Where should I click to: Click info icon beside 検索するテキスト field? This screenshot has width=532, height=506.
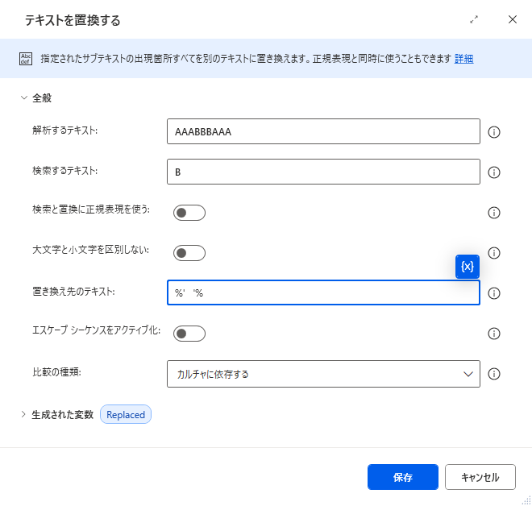pos(493,172)
